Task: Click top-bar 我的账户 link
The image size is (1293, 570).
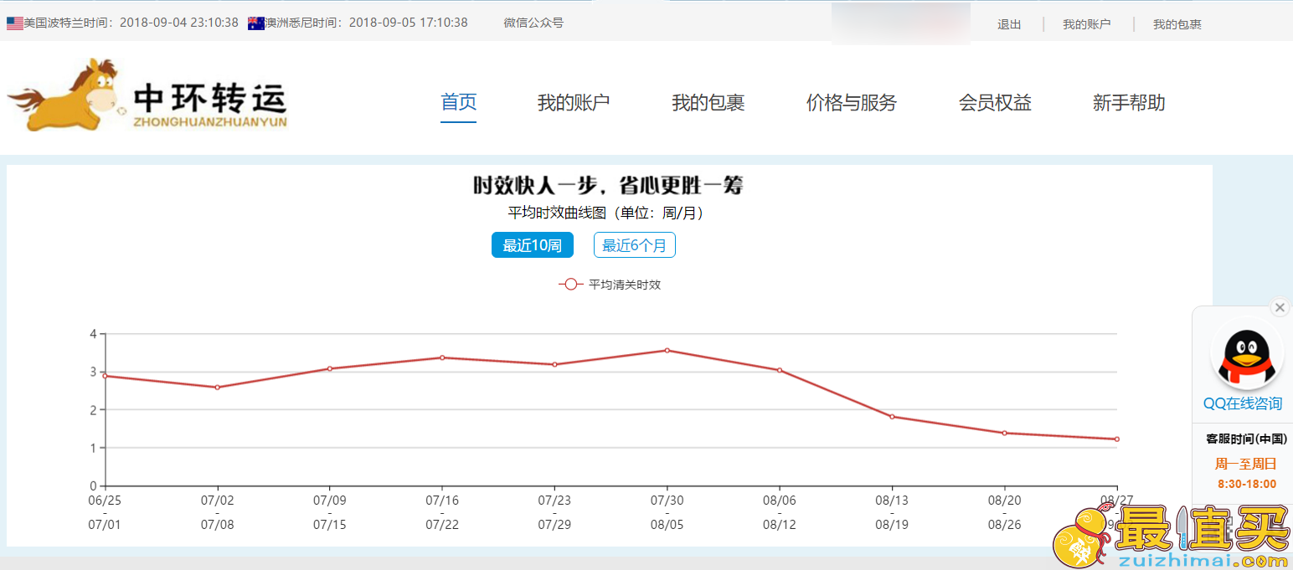Action: 1087,24
